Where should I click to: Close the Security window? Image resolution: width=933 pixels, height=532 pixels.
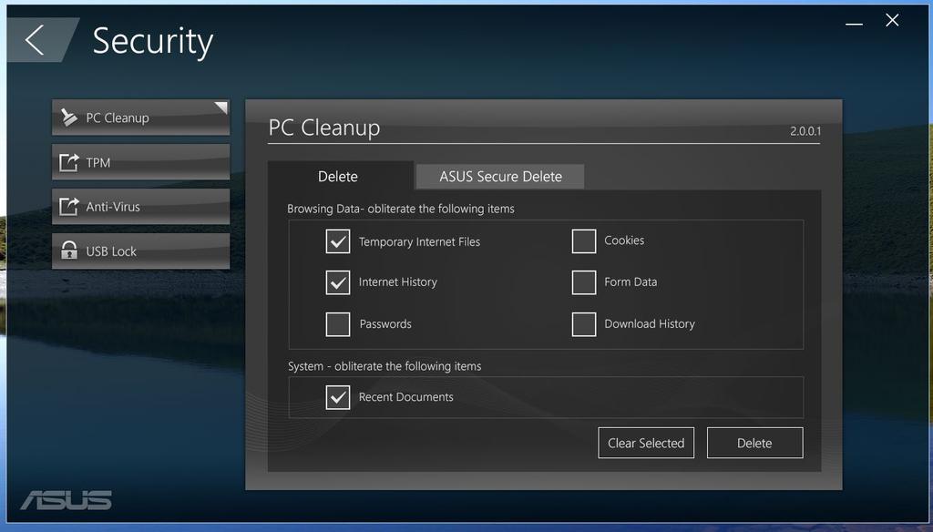[x=892, y=20]
